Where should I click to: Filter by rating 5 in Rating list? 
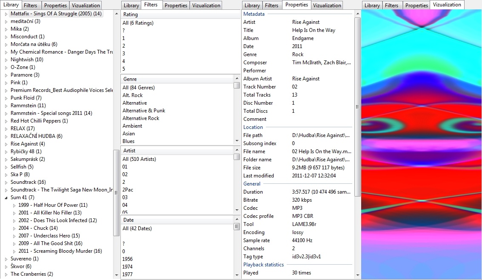pyautogui.click(x=124, y=69)
